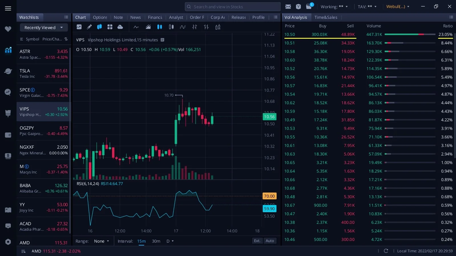Open the Webull account dropdown
This screenshot has width=456, height=256.
[398, 7]
